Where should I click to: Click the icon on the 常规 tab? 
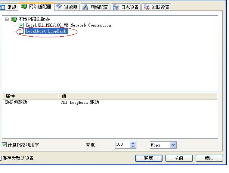coord(2,7)
